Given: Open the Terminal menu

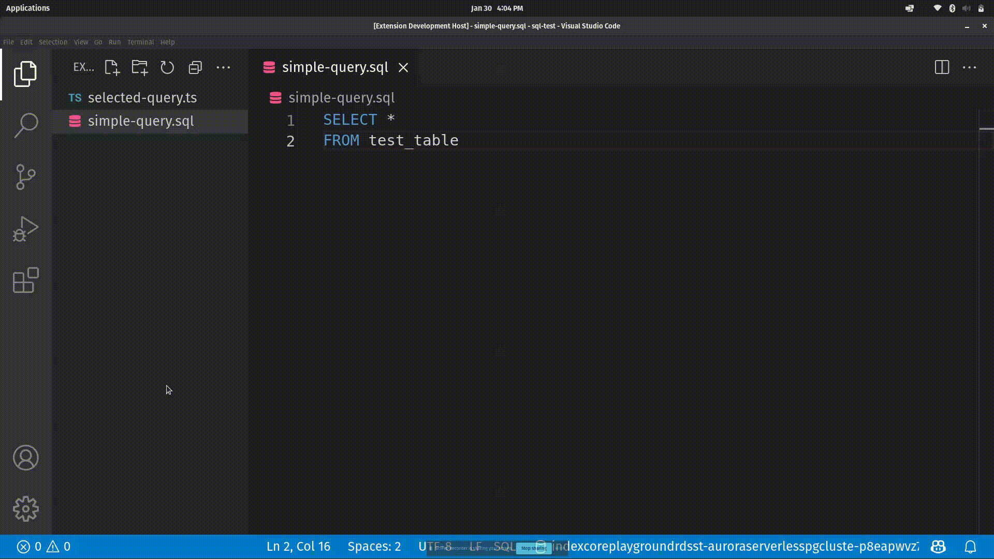Looking at the screenshot, I should [x=140, y=42].
